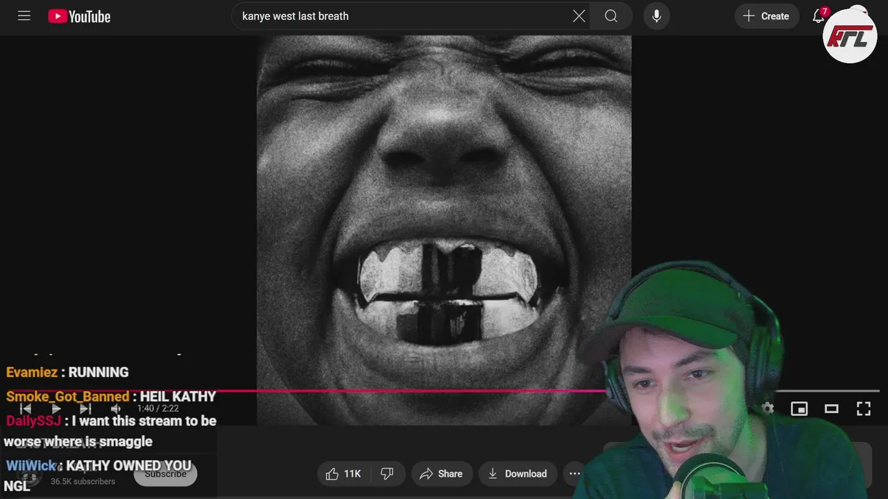Click the '36.5K subscribers' text
Image resolution: width=888 pixels, height=499 pixels.
click(83, 482)
